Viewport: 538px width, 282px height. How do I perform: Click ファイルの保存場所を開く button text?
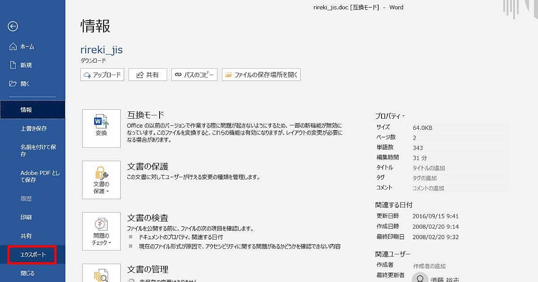pyautogui.click(x=266, y=75)
